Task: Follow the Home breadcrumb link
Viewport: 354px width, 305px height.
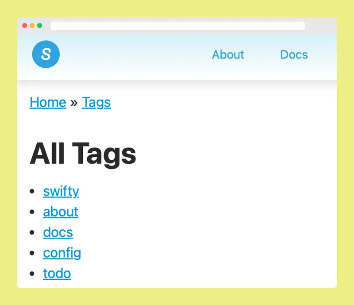Action: point(48,102)
